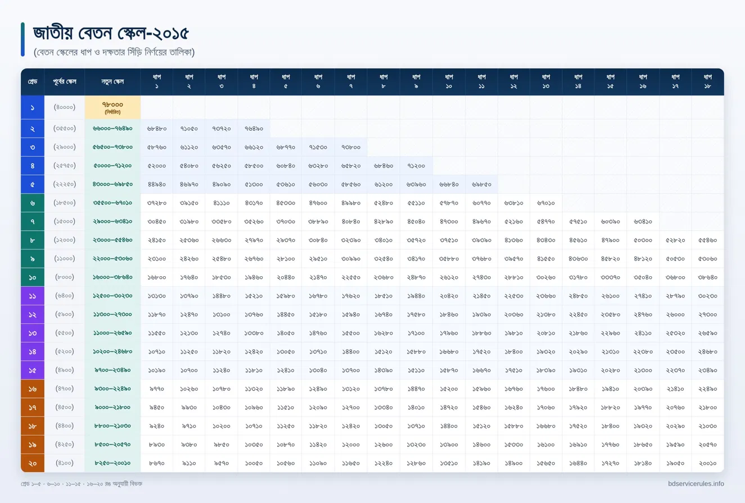Click the 'ধাপ ১৮' column header
Screen dimensions: 745x503
[x=708, y=82]
